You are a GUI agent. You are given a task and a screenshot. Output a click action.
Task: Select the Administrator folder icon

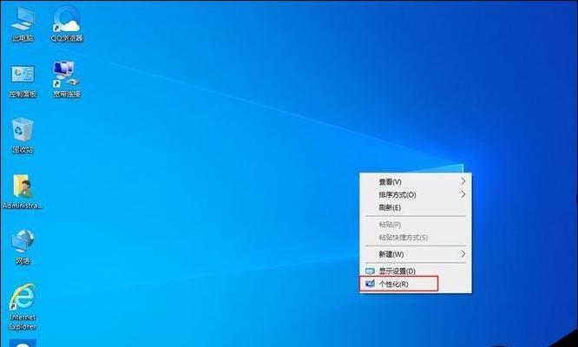(x=23, y=192)
